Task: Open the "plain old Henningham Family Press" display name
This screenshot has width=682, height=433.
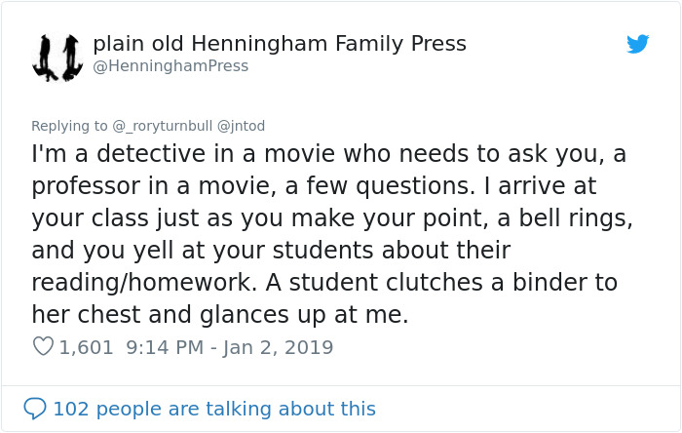Action: click(x=280, y=44)
